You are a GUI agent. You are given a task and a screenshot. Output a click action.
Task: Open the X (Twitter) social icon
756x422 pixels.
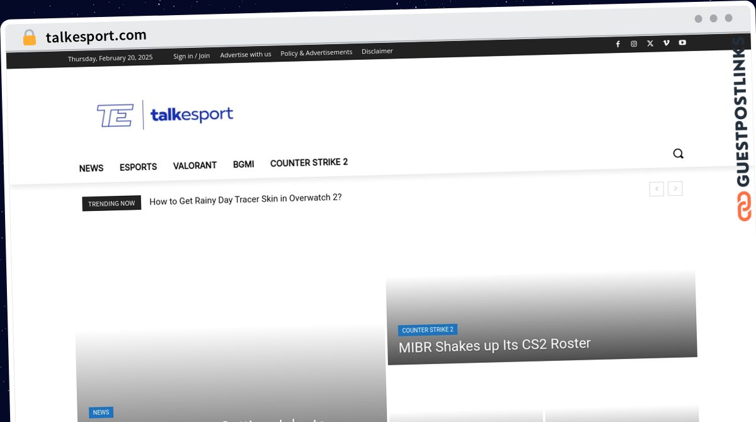point(650,43)
